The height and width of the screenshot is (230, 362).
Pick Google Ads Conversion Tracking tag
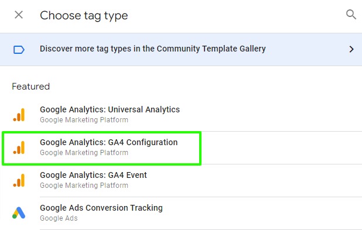(x=101, y=208)
